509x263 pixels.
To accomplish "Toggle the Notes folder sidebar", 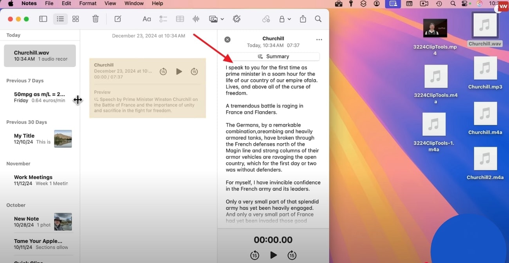I will (43, 19).
